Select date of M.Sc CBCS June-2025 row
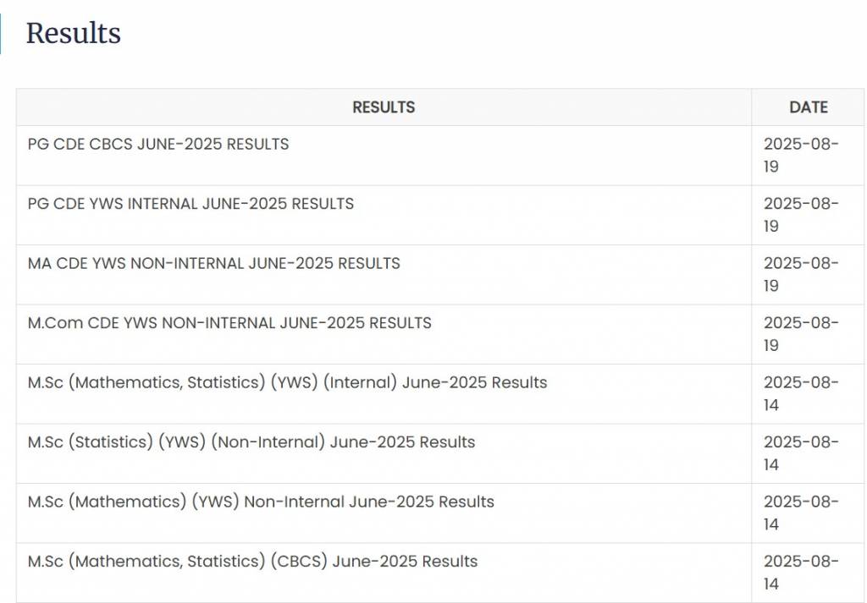The width and height of the screenshot is (867, 603). click(801, 573)
